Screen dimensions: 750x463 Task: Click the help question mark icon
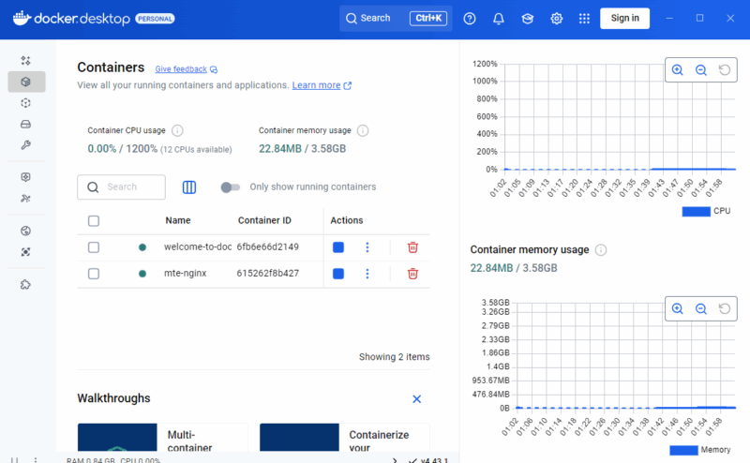[470, 19]
